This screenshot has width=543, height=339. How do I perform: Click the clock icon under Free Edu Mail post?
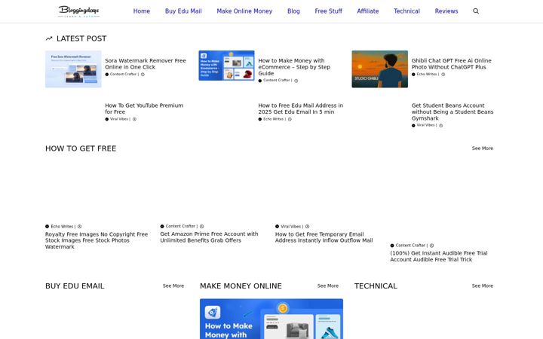pos(290,119)
